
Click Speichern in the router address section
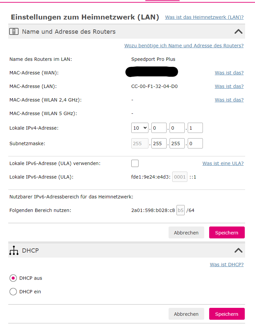pos(227,233)
